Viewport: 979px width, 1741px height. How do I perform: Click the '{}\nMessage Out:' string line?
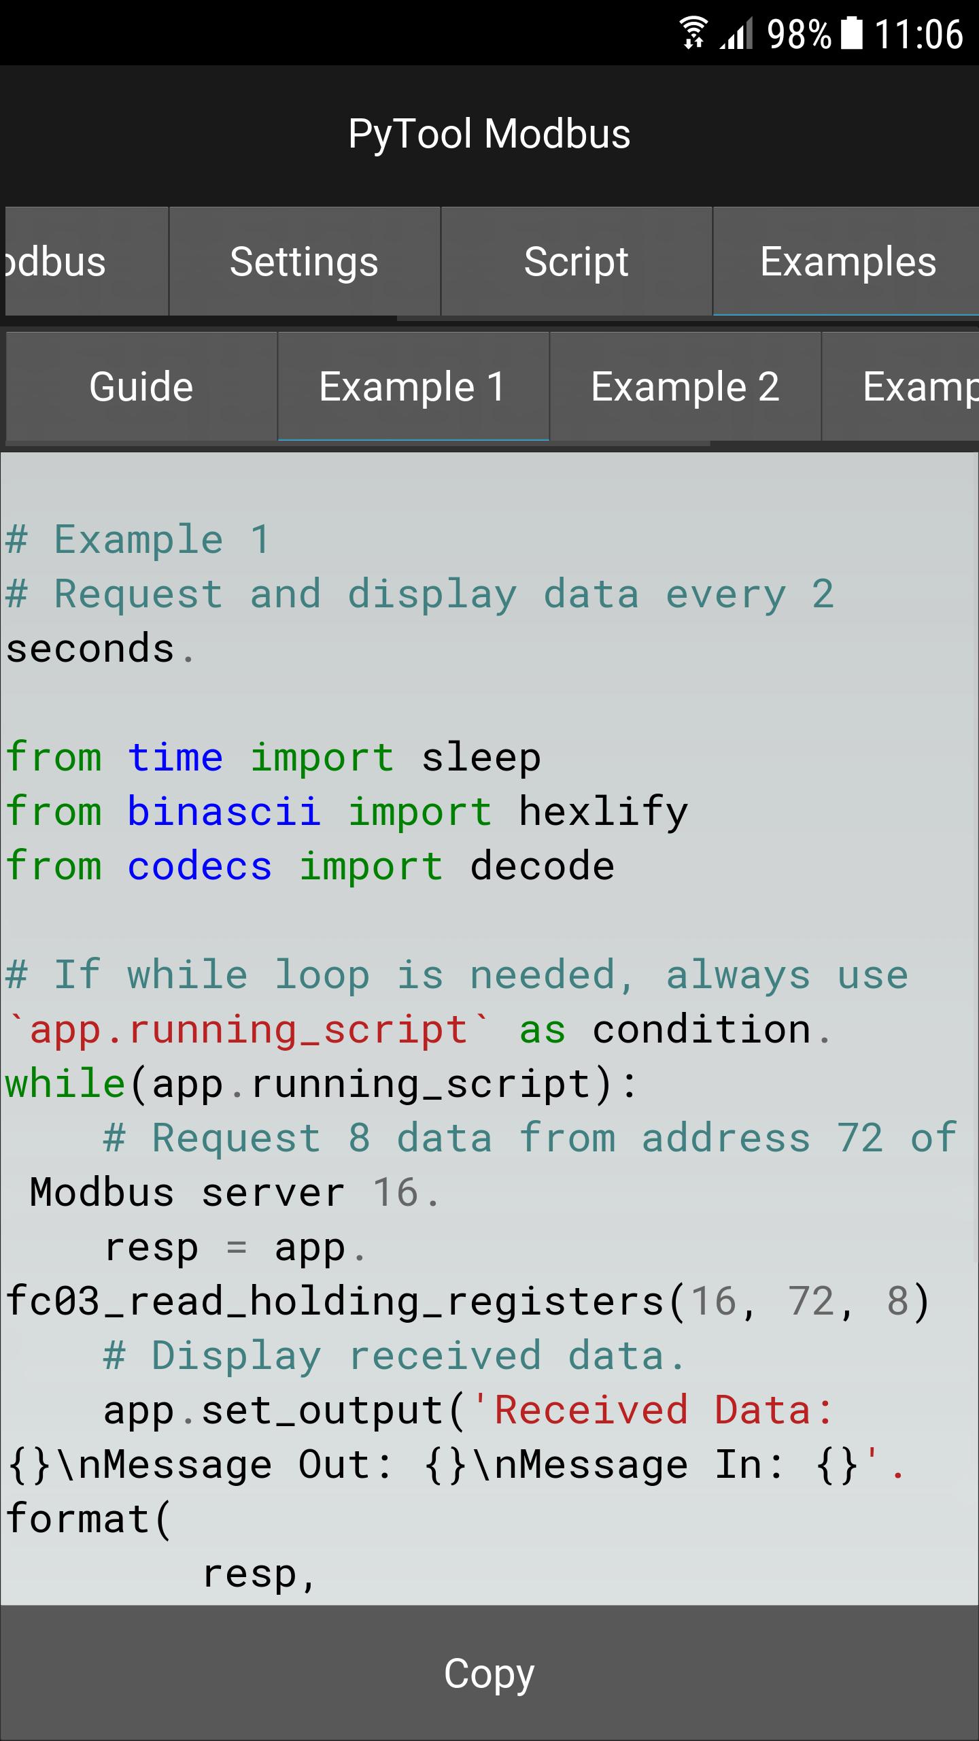pos(456,1465)
